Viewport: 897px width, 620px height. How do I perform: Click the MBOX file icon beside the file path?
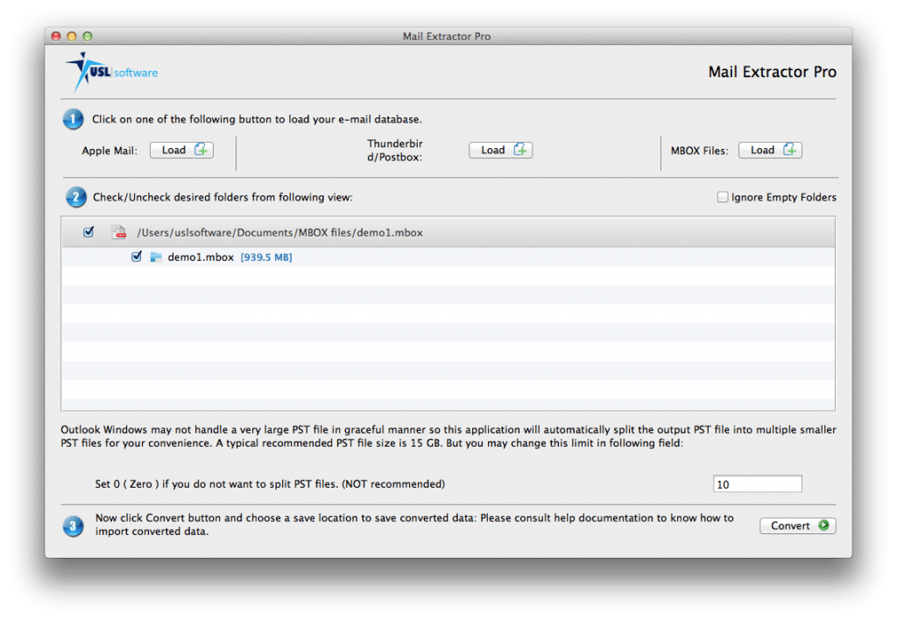pos(117,232)
